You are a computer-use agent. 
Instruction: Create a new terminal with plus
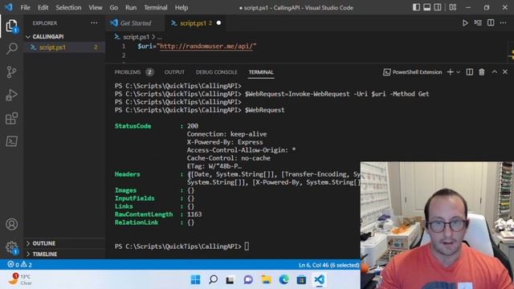tap(450, 72)
